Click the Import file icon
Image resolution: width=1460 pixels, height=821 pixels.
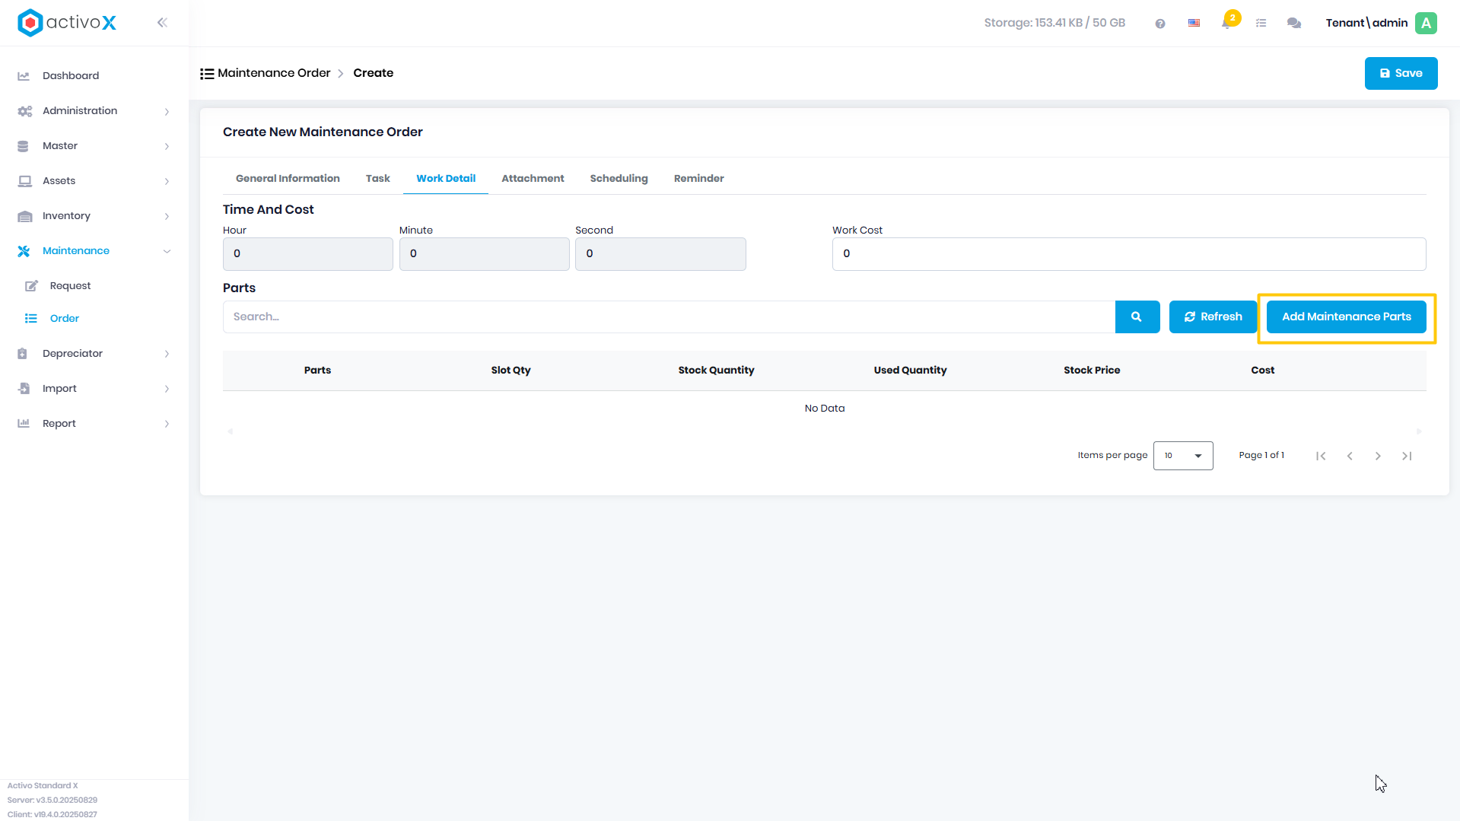coord(24,389)
